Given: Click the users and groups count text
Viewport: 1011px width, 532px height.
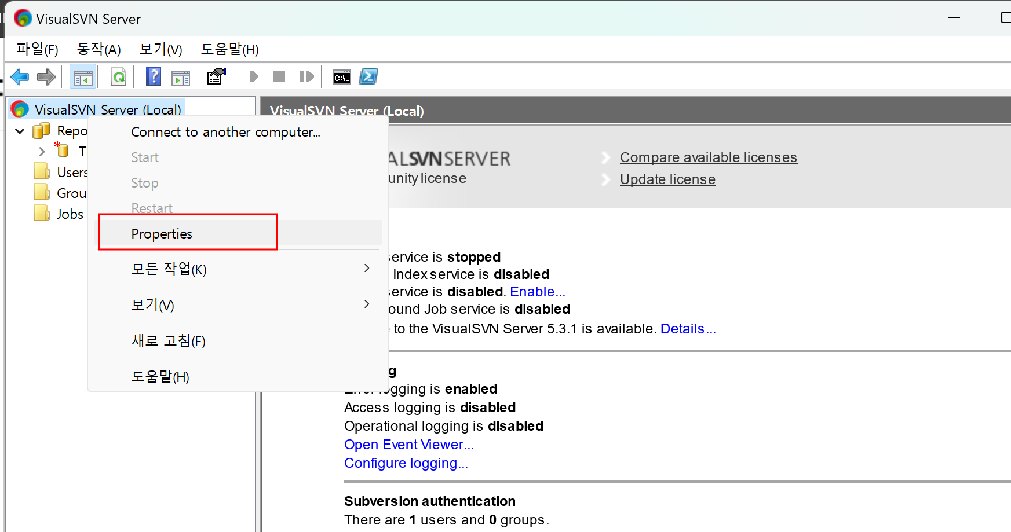Looking at the screenshot, I should (x=447, y=520).
